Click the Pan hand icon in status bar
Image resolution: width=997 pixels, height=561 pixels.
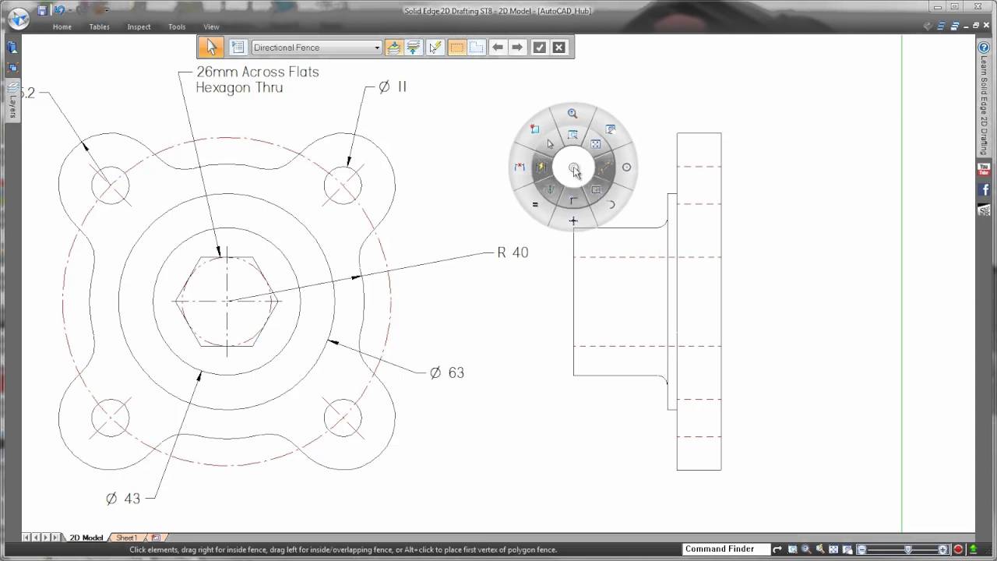click(x=819, y=549)
